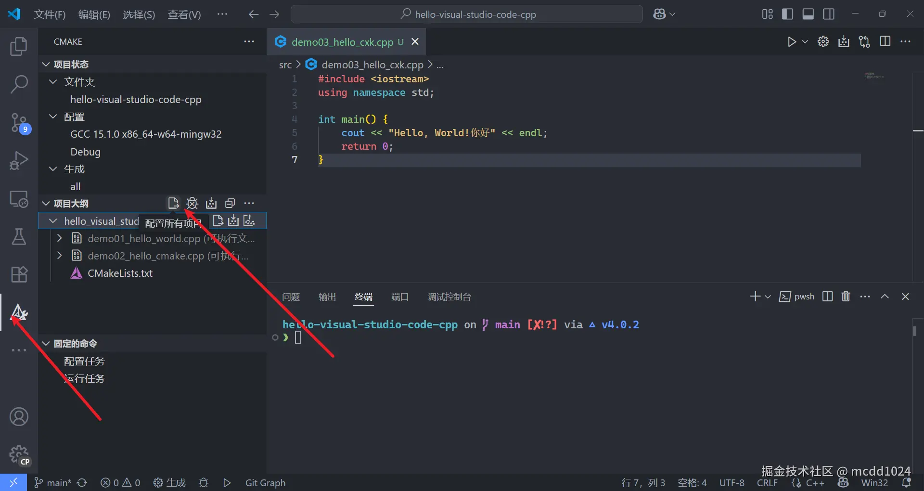Maximize the terminal panel size
924x491 pixels.
[x=885, y=297]
